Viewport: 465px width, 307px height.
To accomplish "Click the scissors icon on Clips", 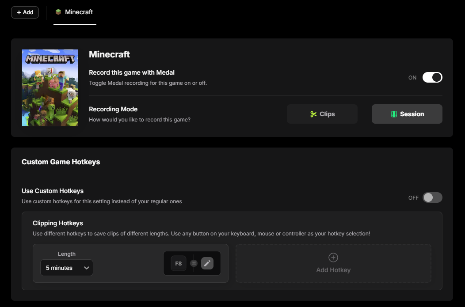I will (313, 114).
